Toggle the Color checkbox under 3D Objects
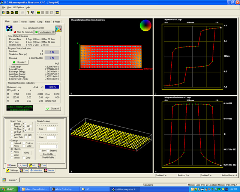 [24, 157]
